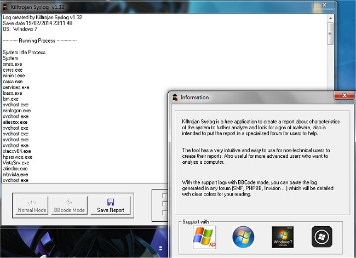Tick the middle partially hidden checkbox
356x258 pixels.
pos(165,203)
